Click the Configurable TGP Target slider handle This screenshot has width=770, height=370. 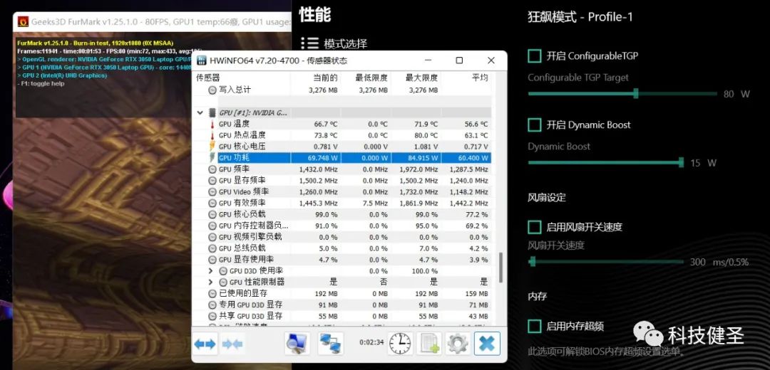[x=636, y=93]
